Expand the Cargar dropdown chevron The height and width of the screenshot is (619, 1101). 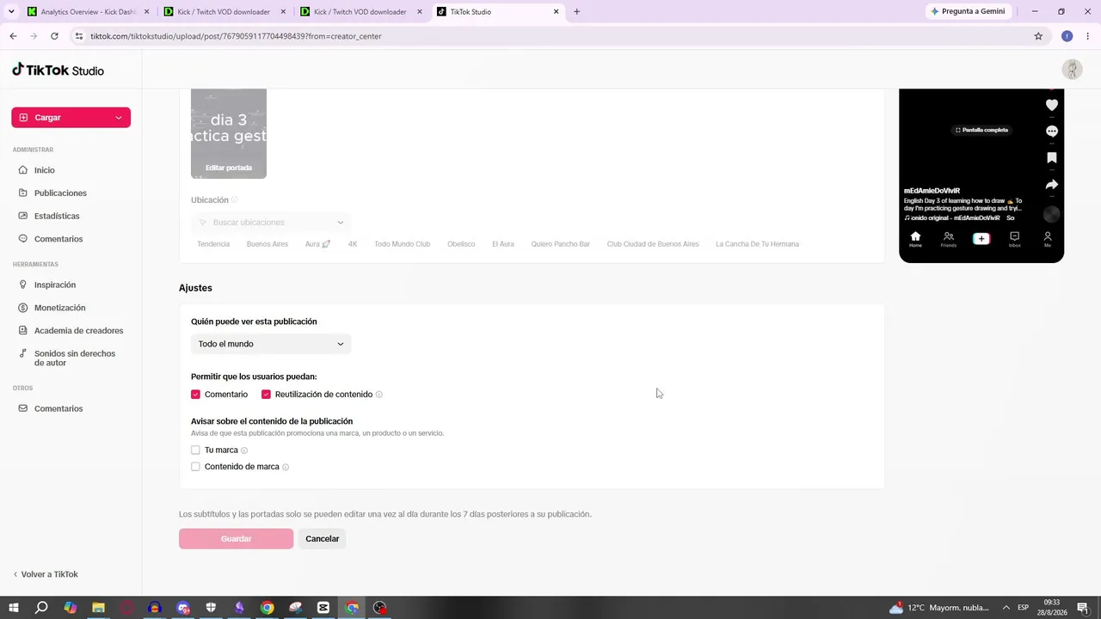119,118
